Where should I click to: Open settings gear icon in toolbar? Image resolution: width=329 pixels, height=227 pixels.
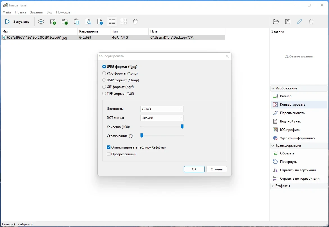(x=41, y=22)
